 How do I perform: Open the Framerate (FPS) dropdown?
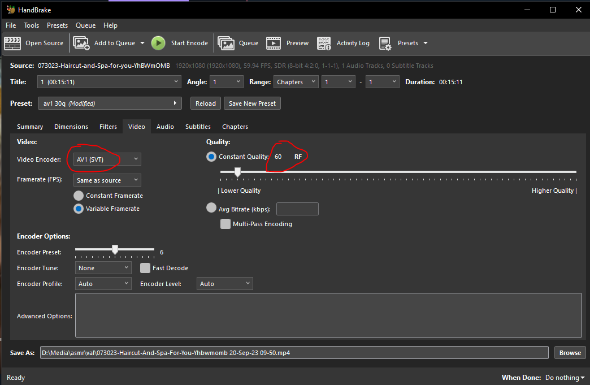107,180
